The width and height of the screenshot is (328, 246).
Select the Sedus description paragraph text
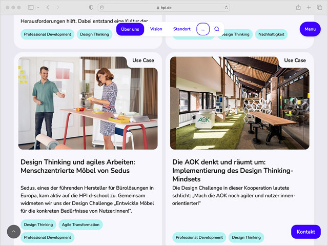click(x=87, y=199)
